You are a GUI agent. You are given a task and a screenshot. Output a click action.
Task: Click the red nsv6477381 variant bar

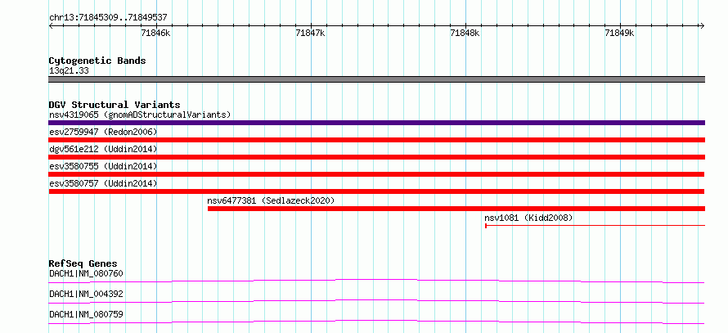456,209
